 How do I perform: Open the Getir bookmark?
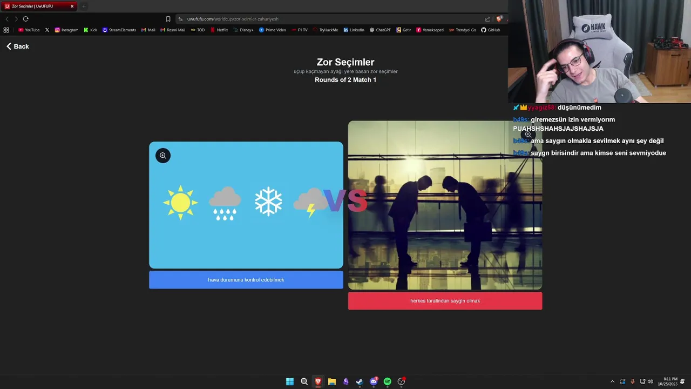(403, 30)
